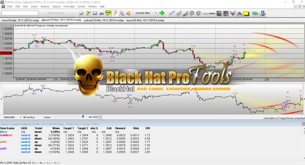This screenshot has height=165, width=305.
Task: Switch to the usdcad (15 Min) tab
Action: (104, 20)
